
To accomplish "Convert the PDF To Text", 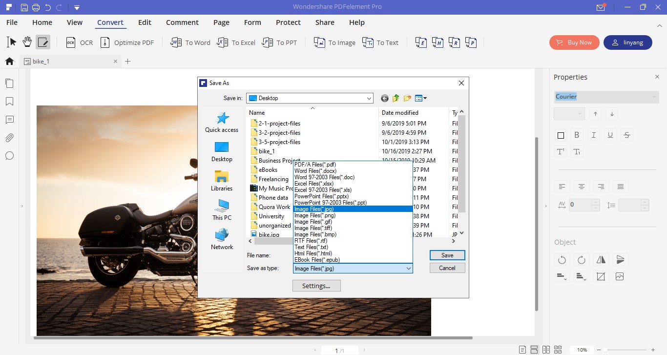I will (x=380, y=42).
